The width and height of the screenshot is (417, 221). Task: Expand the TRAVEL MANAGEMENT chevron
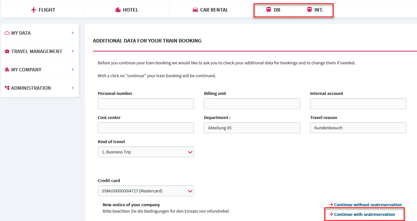[73, 51]
